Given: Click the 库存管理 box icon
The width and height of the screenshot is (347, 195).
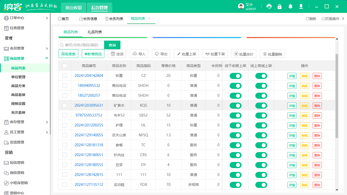Looking at the screenshot, I should tap(6, 122).
